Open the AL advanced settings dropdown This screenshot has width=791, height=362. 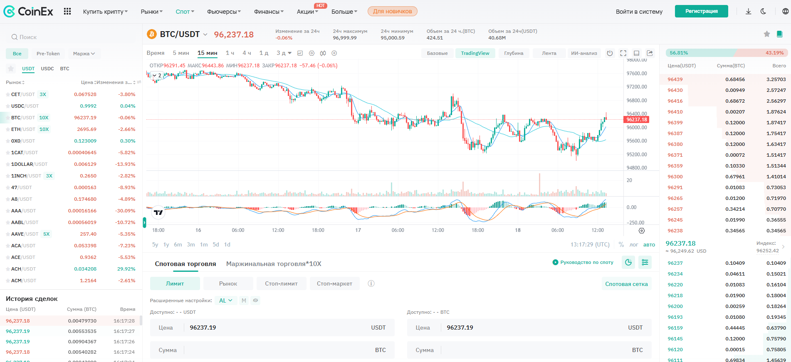(x=226, y=300)
